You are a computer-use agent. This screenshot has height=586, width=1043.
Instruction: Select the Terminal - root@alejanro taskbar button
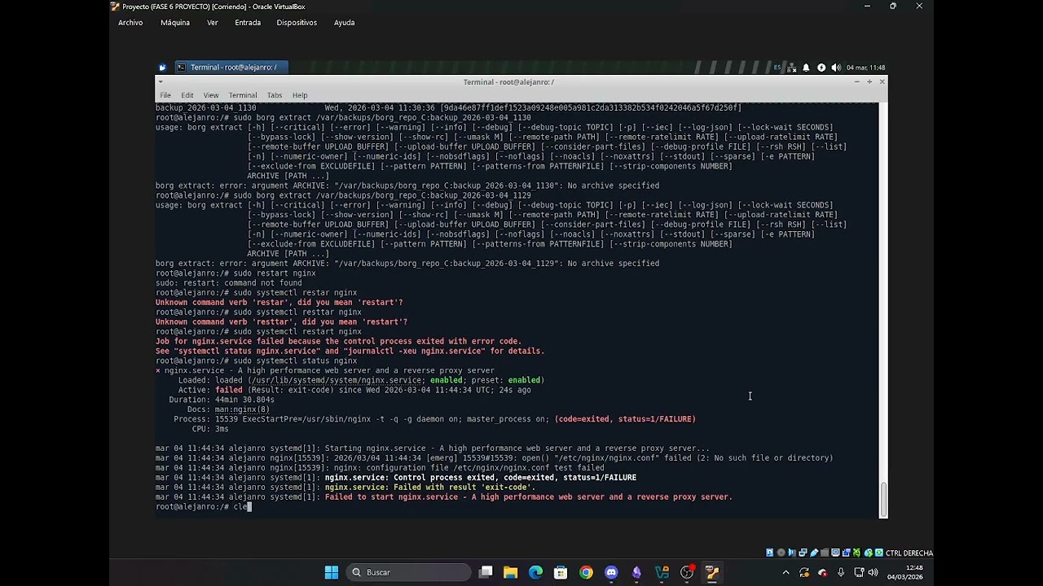[x=231, y=68]
